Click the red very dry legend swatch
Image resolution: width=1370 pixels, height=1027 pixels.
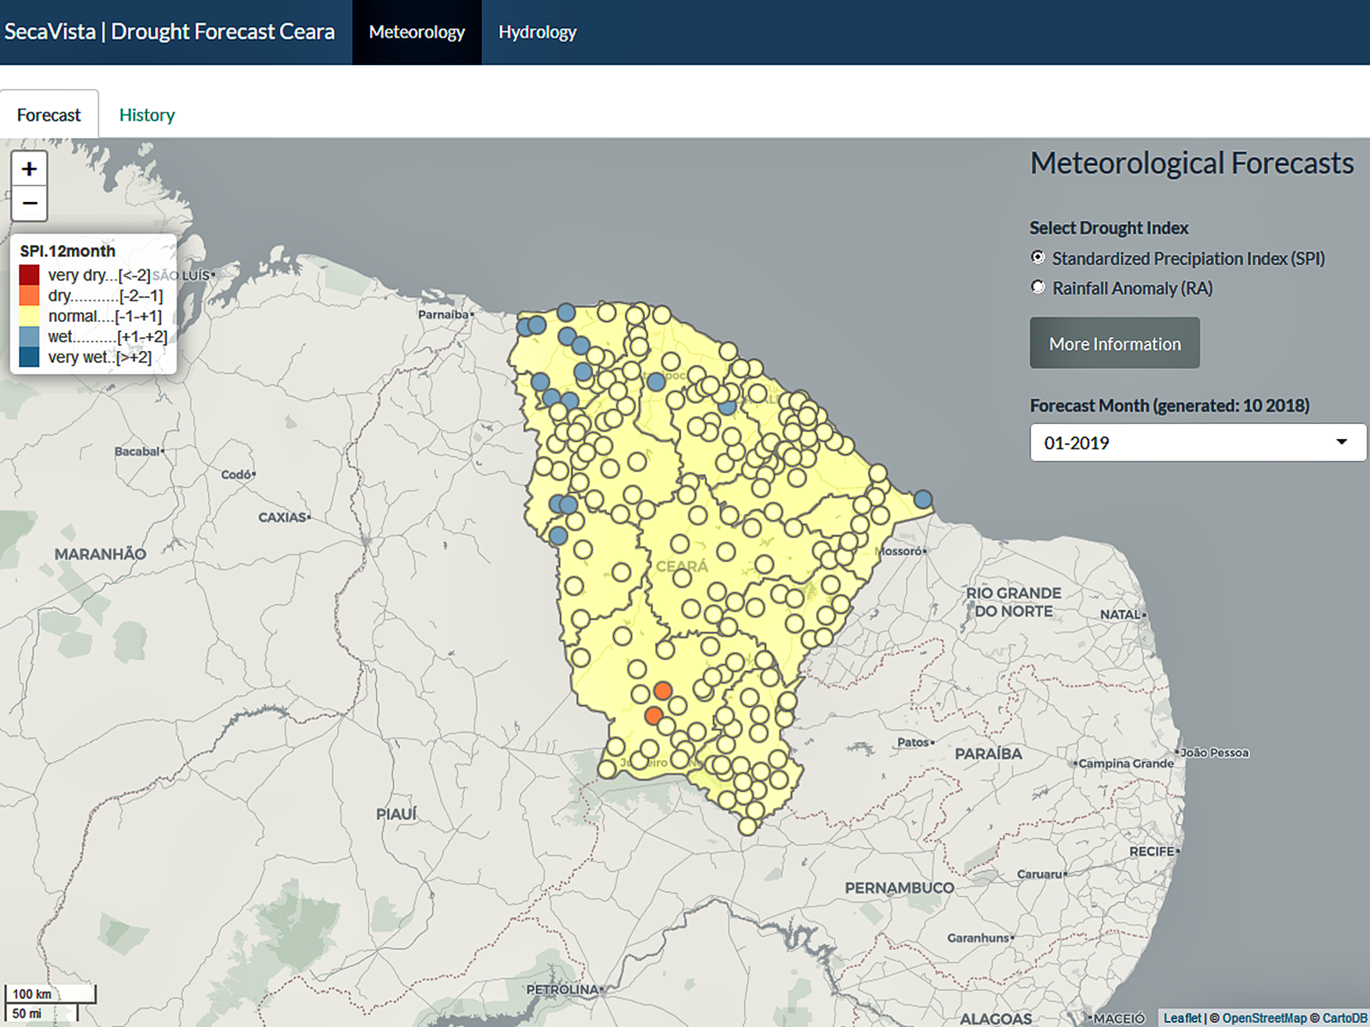point(29,276)
